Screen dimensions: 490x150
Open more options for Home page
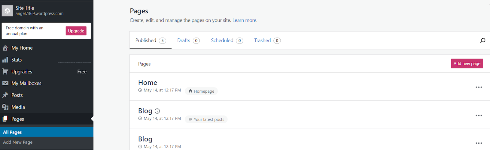click(x=479, y=87)
